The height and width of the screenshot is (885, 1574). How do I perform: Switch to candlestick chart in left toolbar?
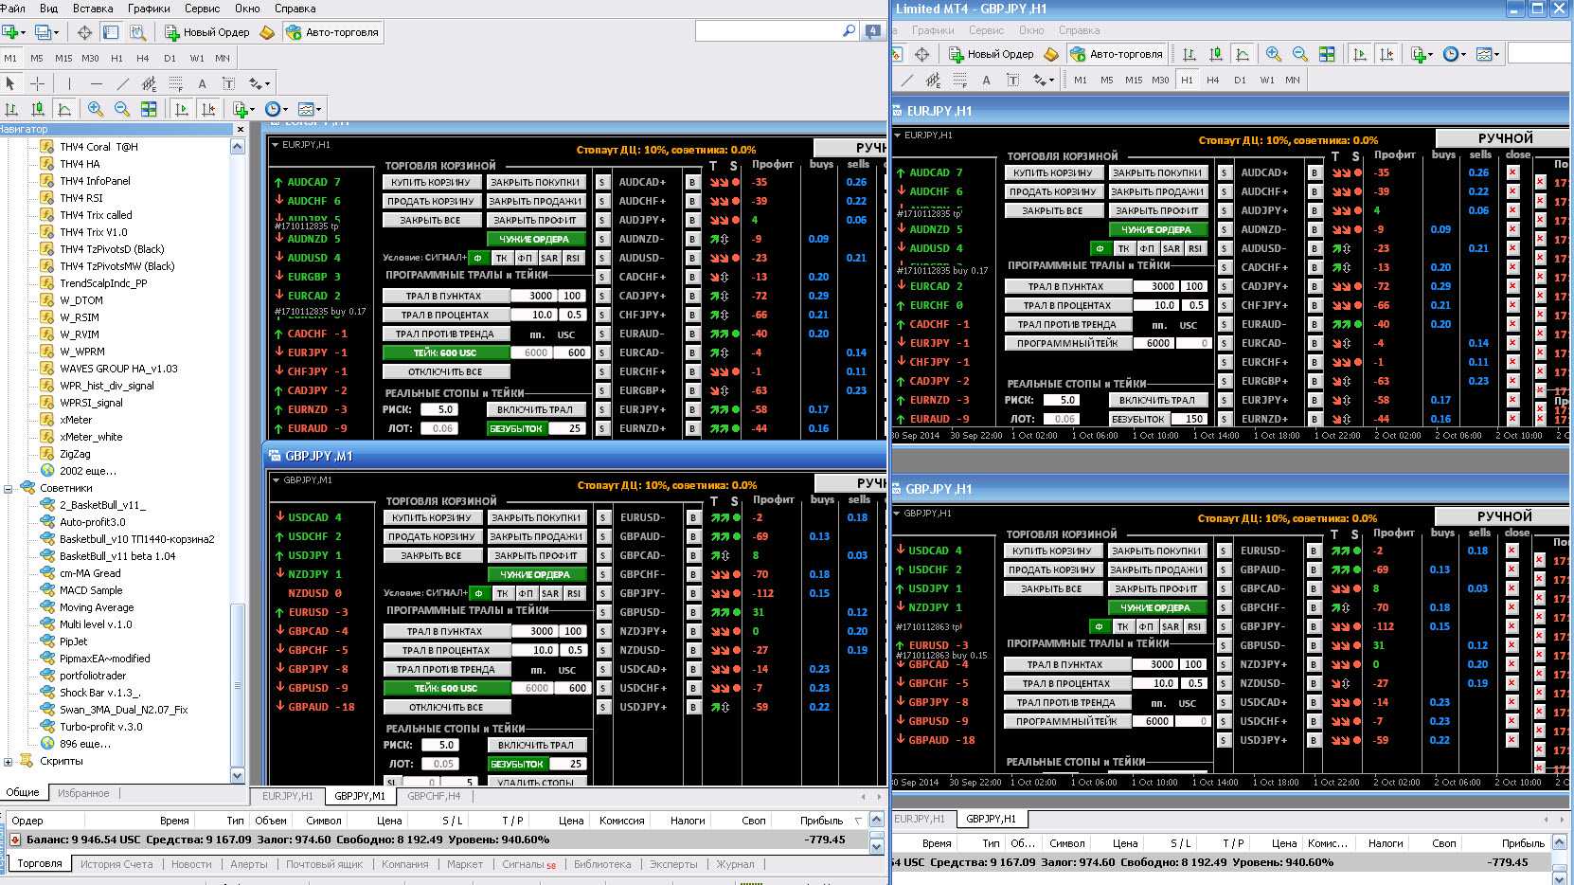click(x=38, y=109)
